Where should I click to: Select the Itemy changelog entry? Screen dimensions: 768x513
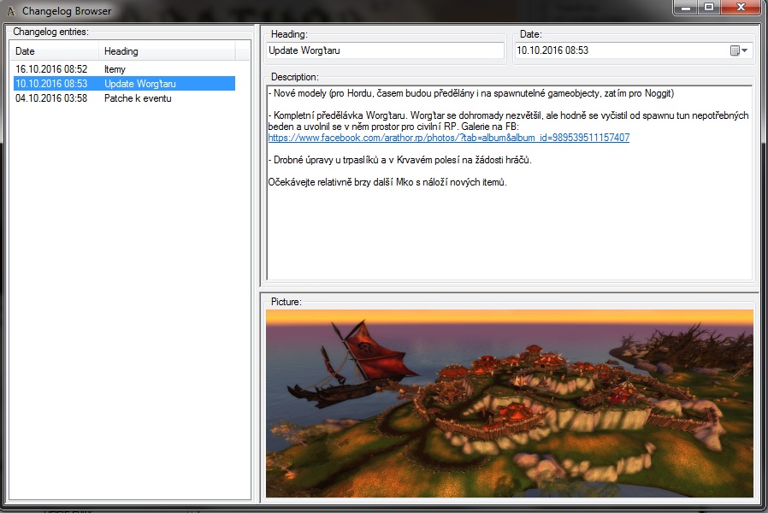click(115, 69)
